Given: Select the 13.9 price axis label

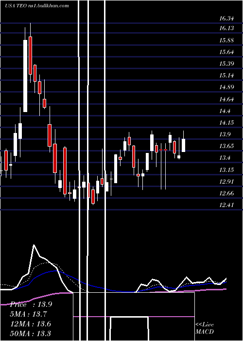Looking at the screenshot, I should tap(225, 134).
